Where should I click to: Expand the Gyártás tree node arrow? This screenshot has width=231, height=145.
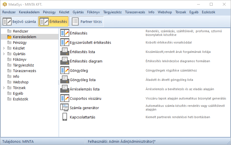tap(4, 54)
